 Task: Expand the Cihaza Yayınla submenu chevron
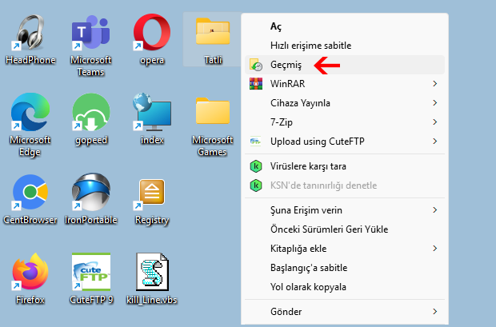[435, 103]
